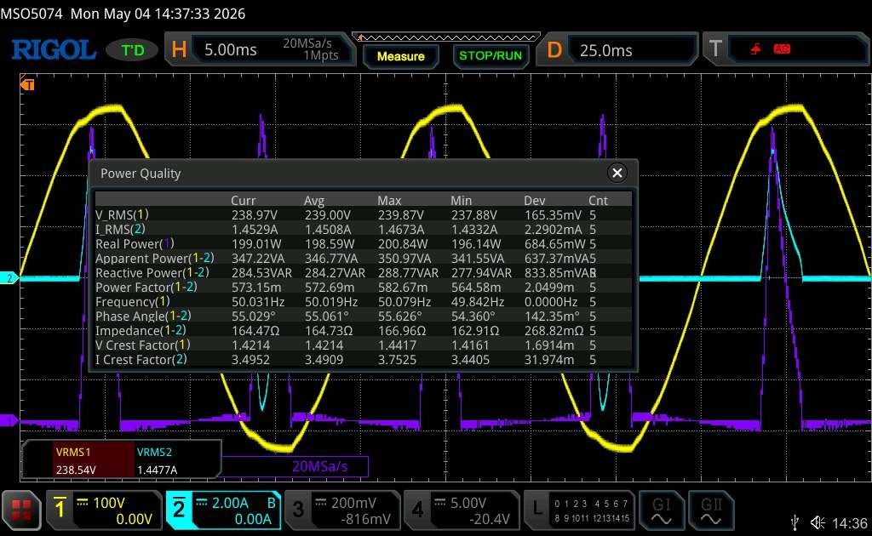Click the 14:36 clock display
Screen dimensions: 872x536
pos(849,522)
